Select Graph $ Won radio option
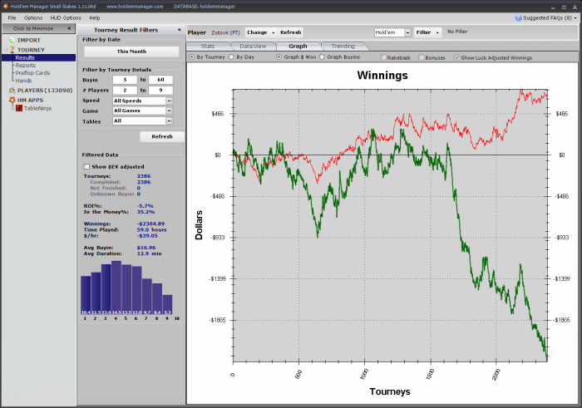 [x=279, y=57]
